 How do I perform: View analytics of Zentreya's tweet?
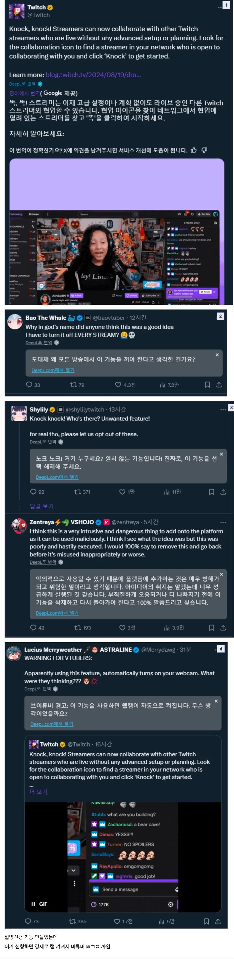[x=167, y=628]
